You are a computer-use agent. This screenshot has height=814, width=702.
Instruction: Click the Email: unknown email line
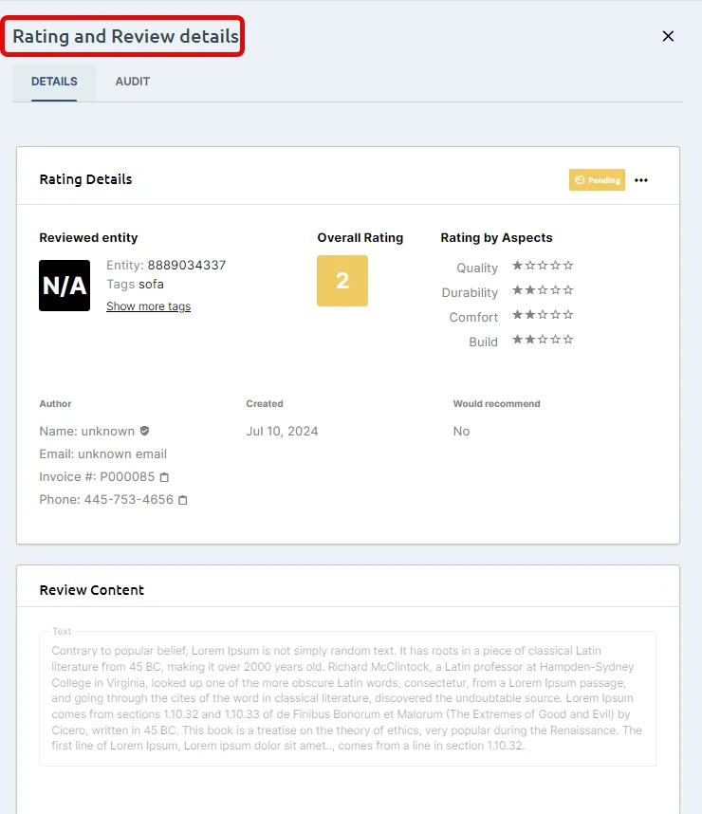coord(102,454)
